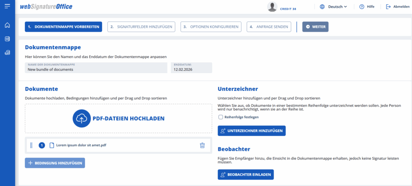The height and width of the screenshot is (186, 412).
Task: Open the safe/archive icon in sidebar
Action: [x=7, y=39]
